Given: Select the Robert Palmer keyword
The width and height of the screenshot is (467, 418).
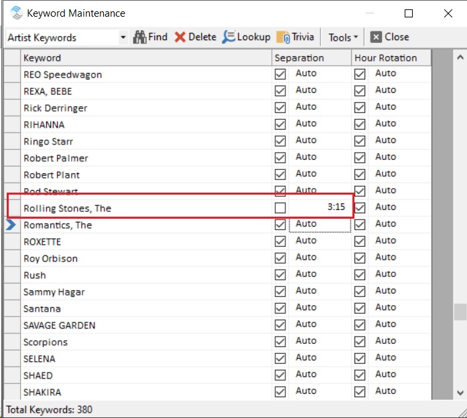Looking at the screenshot, I should click(x=56, y=158).
